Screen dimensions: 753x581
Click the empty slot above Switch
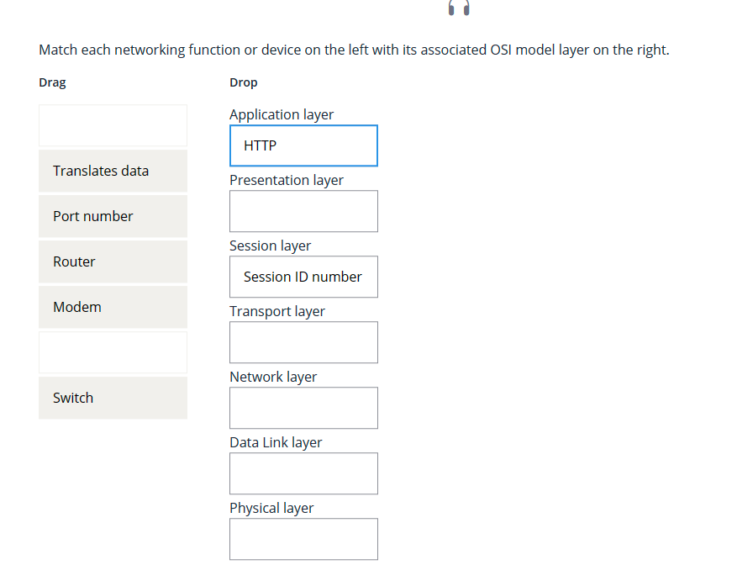pos(113,352)
